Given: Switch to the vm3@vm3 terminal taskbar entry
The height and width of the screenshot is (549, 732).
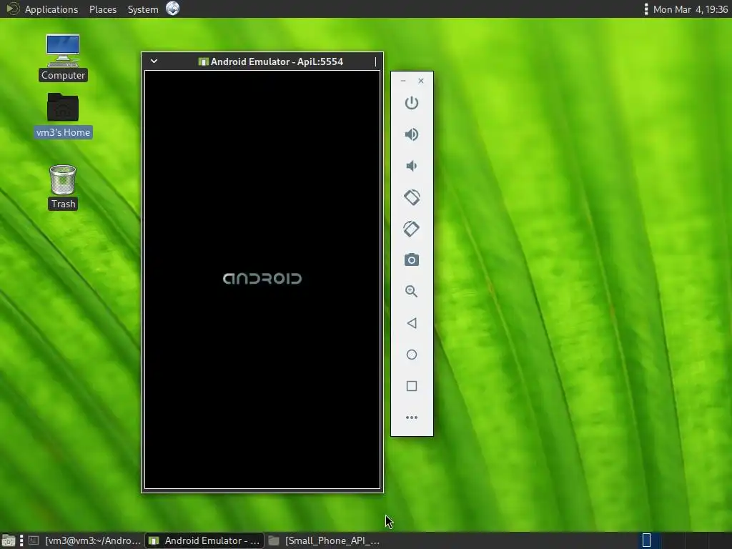Looking at the screenshot, I should [x=84, y=540].
